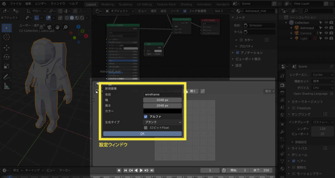
Task: Select the Scale tool icon
Action: (6, 66)
